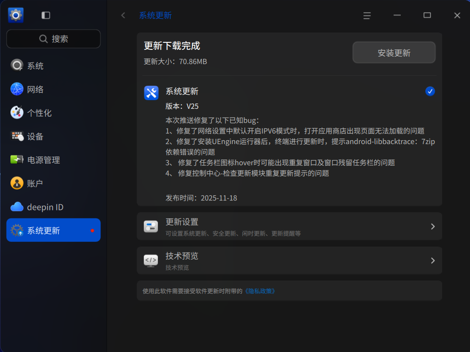Click the blue wrench 系统更新 package icon
The image size is (470, 352).
pos(151,93)
